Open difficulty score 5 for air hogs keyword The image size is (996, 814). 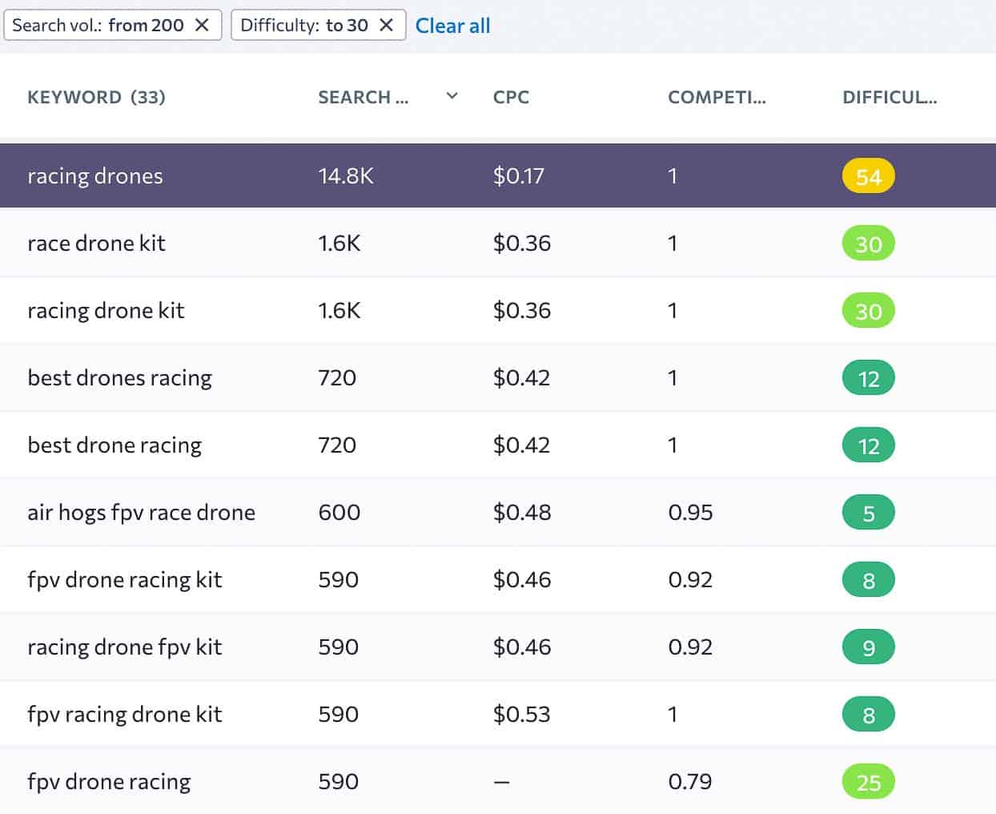868,512
